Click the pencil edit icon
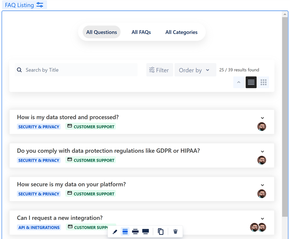The height and width of the screenshot is (239, 290). 115,232
